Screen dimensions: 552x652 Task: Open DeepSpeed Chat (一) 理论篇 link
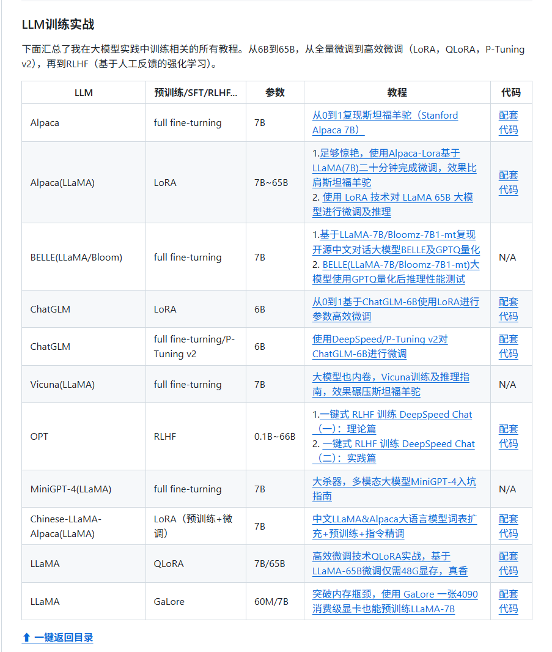coord(392,421)
